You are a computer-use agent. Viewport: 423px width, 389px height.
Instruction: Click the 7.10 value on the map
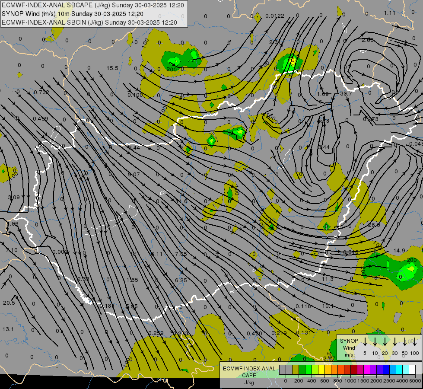coord(12,250)
